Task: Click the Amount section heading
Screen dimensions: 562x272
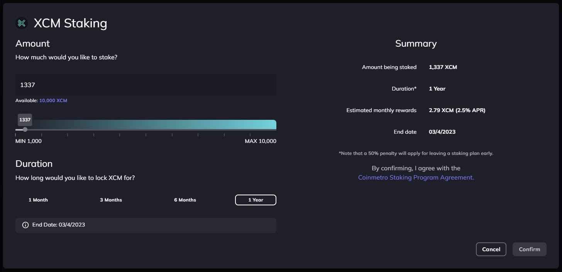Action: pos(32,44)
